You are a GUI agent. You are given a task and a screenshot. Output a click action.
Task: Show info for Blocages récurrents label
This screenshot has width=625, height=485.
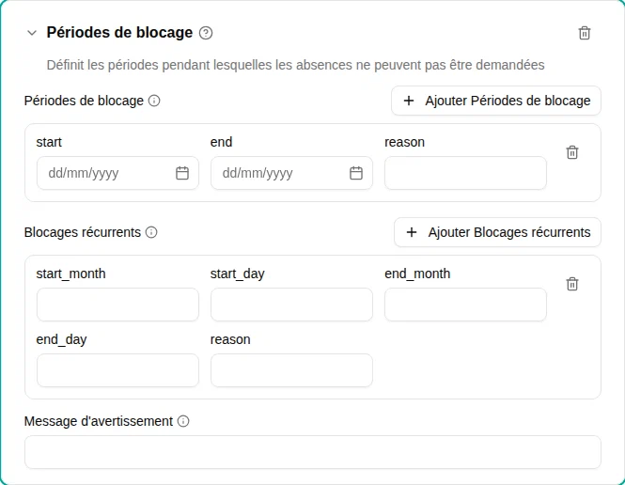[x=151, y=232]
